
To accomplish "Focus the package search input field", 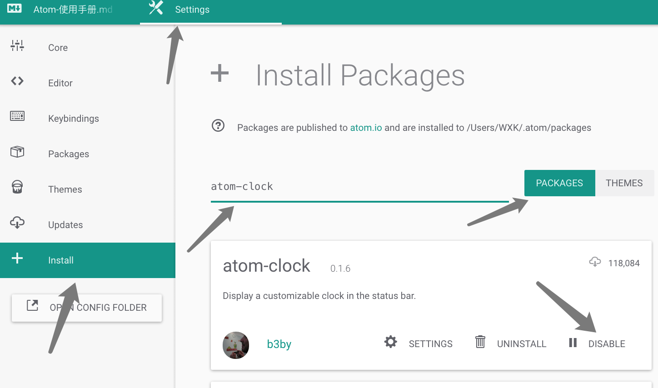I will 359,187.
